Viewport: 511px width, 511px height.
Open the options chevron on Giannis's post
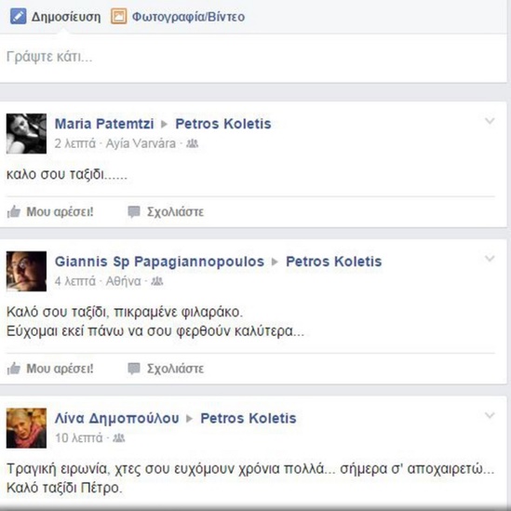pos(490,259)
